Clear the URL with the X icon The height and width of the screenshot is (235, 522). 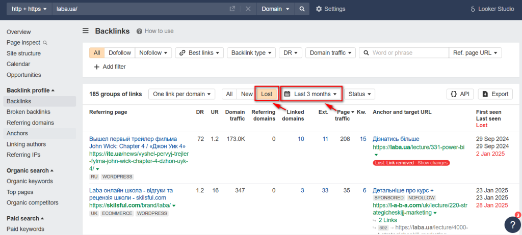coord(248,9)
